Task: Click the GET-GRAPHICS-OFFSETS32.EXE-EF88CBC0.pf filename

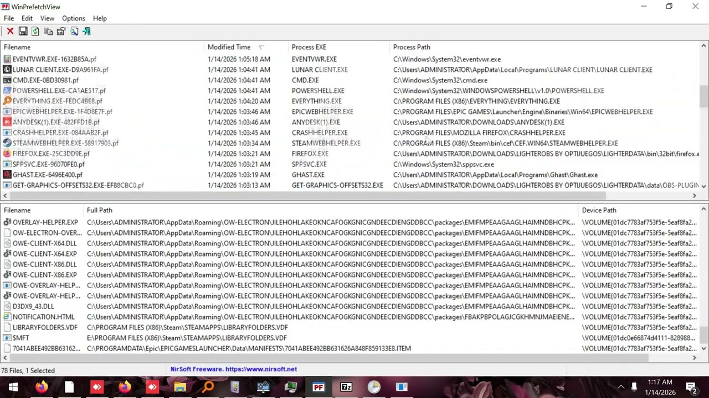Action: pyautogui.click(x=78, y=185)
